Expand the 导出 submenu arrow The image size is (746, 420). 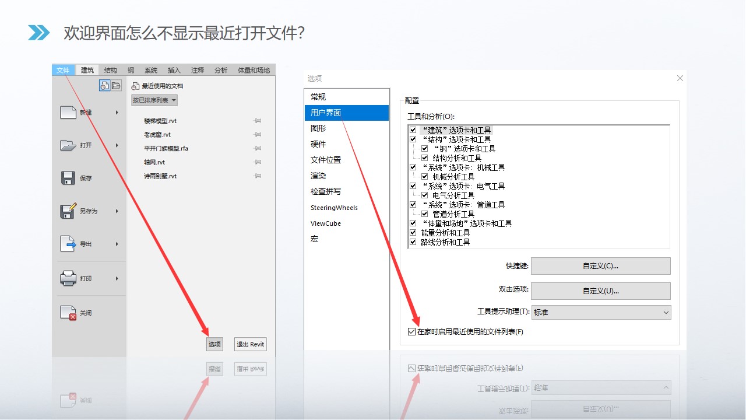[x=117, y=244]
